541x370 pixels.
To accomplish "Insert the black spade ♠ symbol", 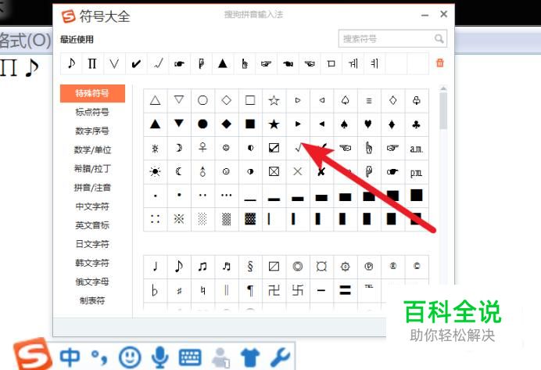I will pos(345,124).
